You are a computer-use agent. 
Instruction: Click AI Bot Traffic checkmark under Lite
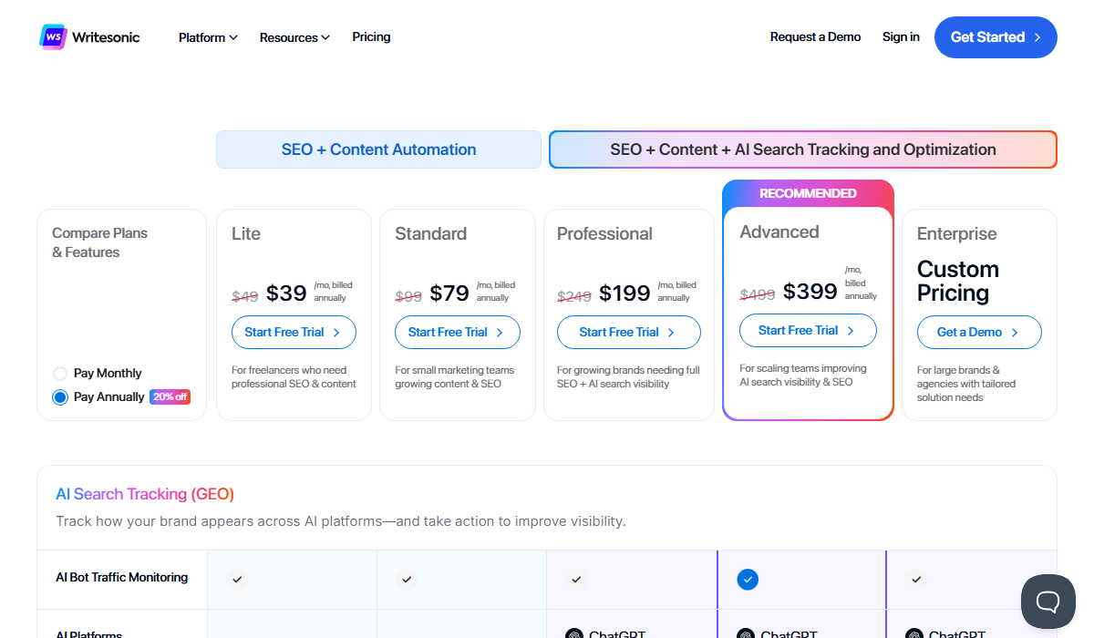(x=237, y=579)
